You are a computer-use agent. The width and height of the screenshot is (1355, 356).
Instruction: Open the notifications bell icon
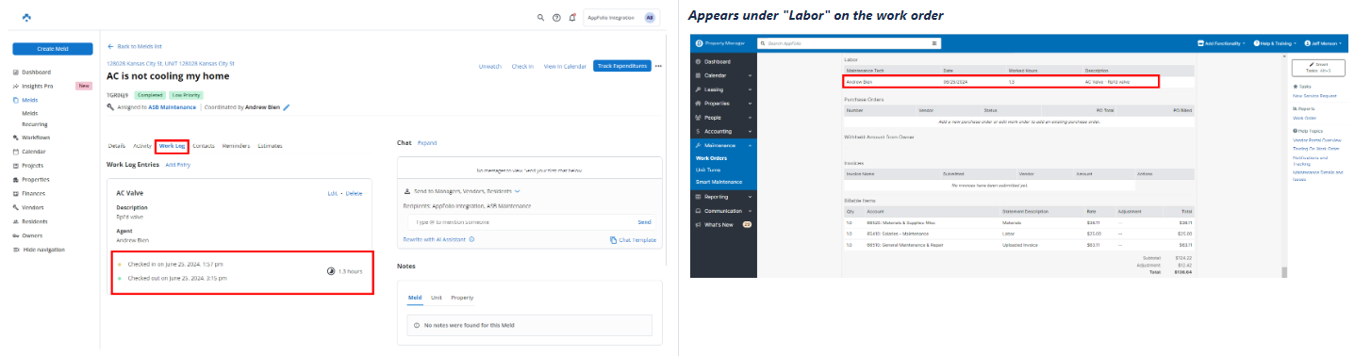pos(572,17)
